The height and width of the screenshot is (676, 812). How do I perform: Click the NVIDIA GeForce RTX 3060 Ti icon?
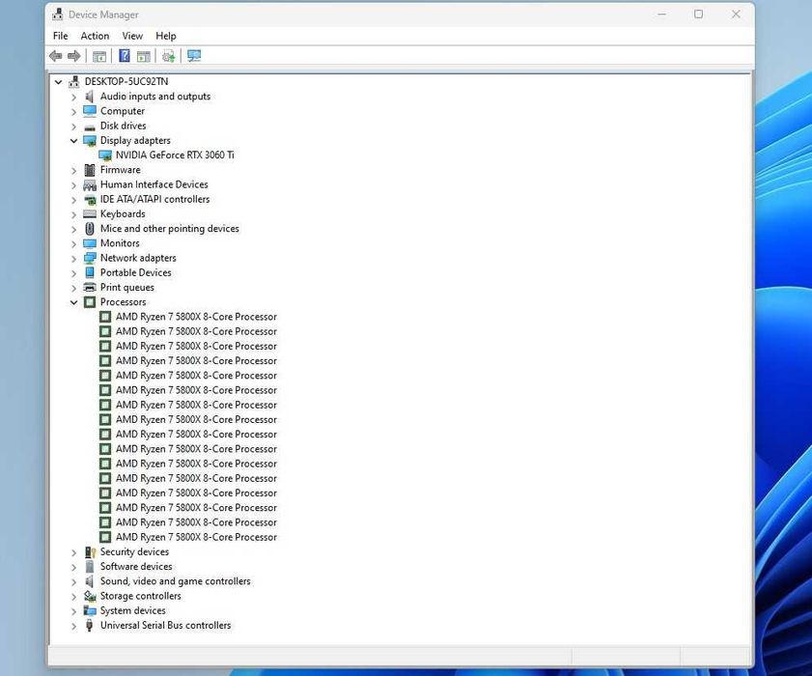point(105,155)
